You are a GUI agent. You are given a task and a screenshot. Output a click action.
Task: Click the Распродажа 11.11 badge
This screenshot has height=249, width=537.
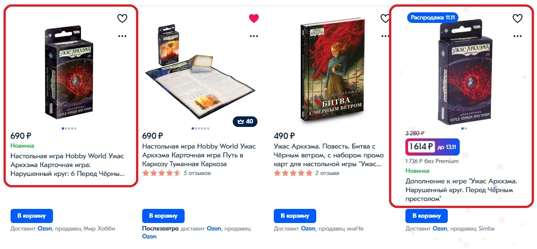(433, 18)
